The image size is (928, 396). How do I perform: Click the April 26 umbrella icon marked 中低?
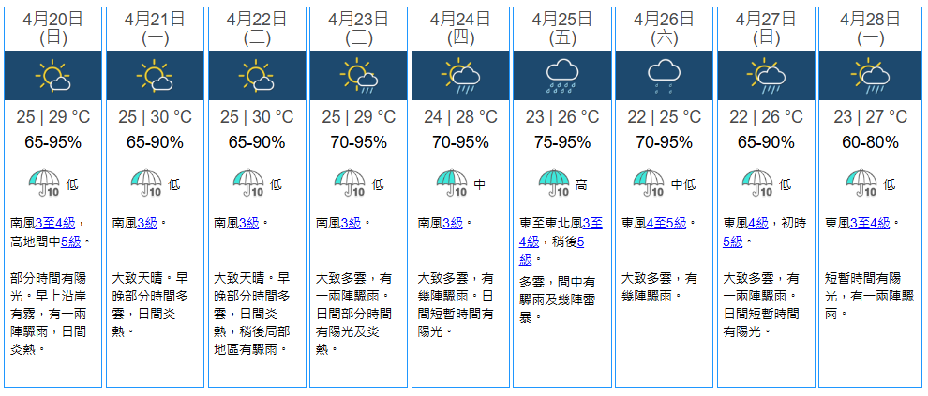coord(650,183)
